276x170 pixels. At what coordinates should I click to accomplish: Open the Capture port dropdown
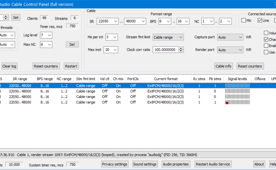coord(230,37)
